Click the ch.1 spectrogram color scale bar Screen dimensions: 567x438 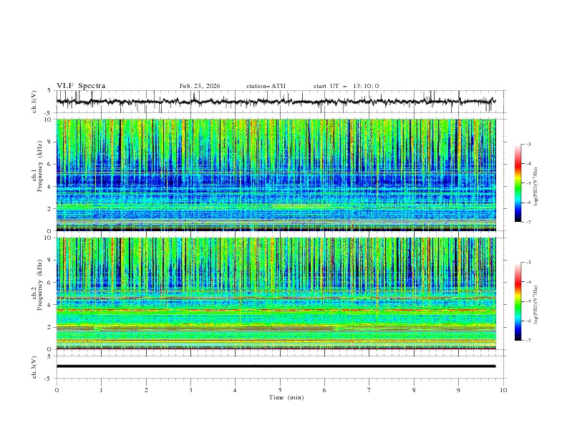pos(518,182)
